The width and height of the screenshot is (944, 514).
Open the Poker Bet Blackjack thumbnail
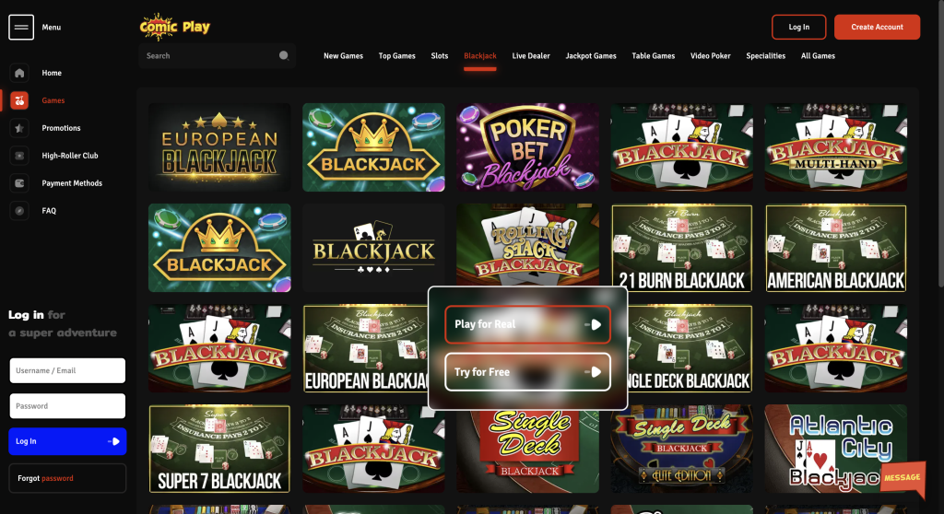(527, 146)
